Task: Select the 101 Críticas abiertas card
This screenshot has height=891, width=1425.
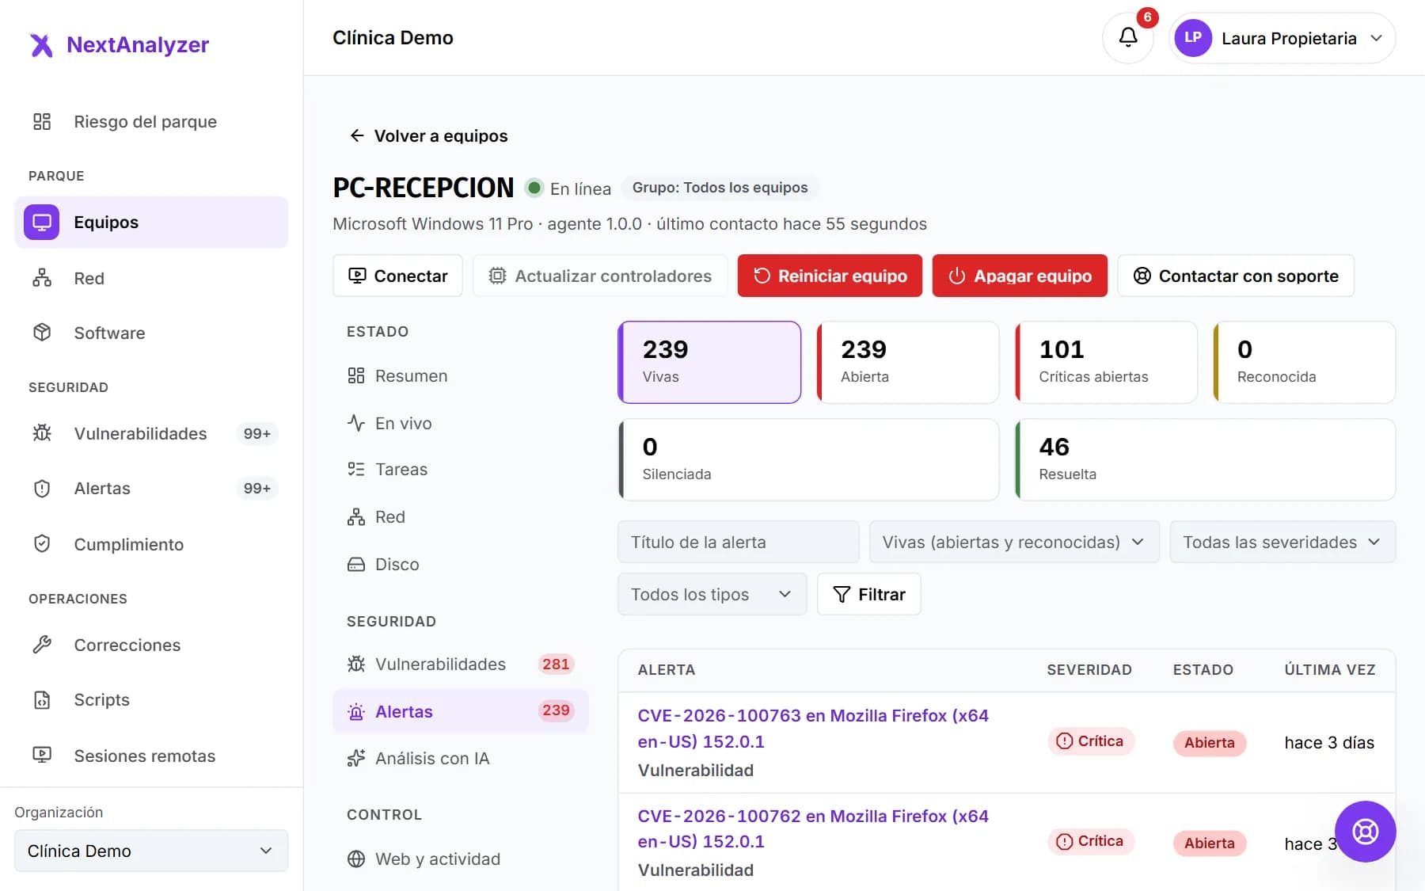Action: (x=1106, y=362)
